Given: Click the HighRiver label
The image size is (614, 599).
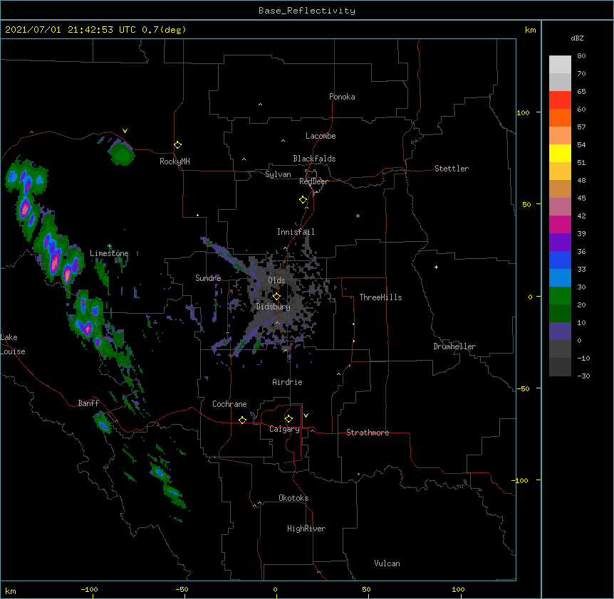Looking at the screenshot, I should [x=306, y=529].
